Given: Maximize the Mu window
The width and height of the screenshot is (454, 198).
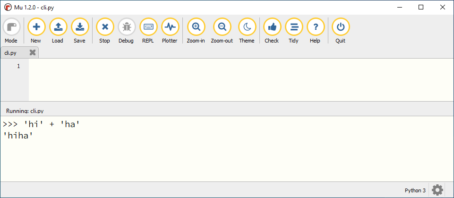Looking at the screenshot, I should (421, 7).
